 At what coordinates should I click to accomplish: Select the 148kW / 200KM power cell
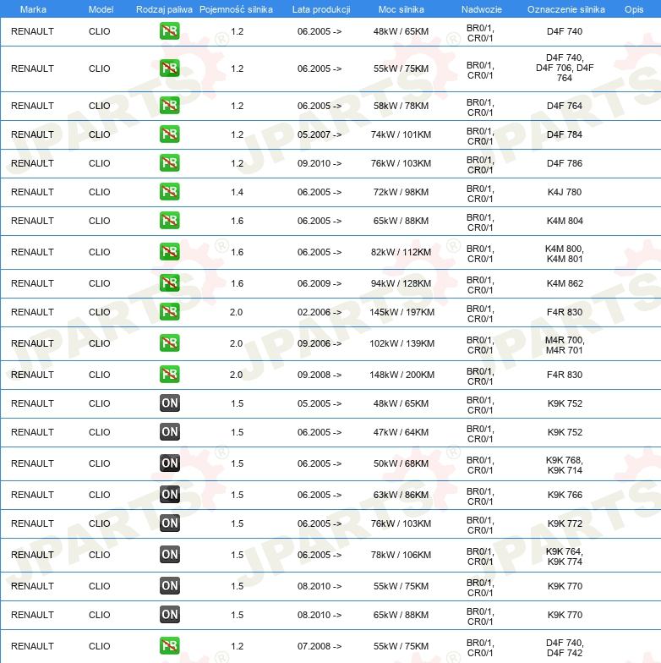click(402, 375)
